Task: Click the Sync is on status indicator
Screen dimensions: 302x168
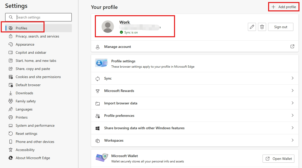Action: click(128, 32)
